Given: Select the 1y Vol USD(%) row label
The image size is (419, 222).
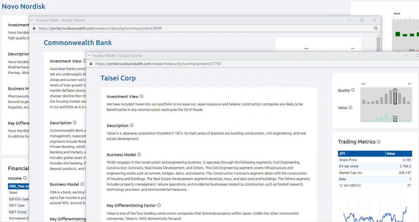Looking at the screenshot, I should (350, 186).
